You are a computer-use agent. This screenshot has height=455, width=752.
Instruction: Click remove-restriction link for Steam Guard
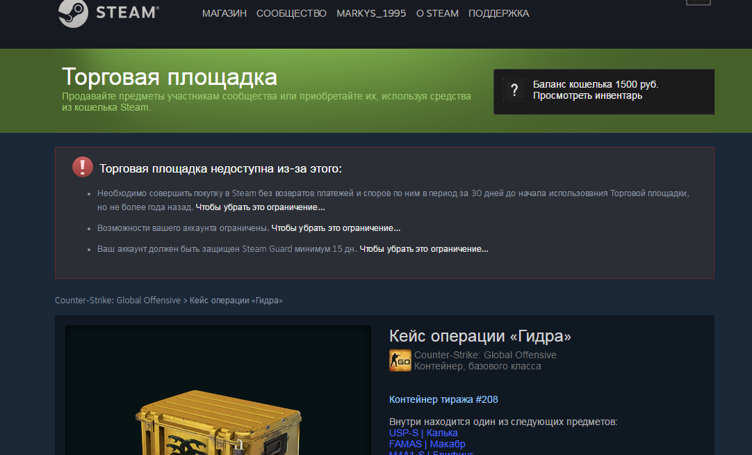pyautogui.click(x=424, y=249)
